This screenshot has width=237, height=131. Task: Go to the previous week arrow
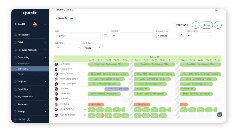pos(195,25)
